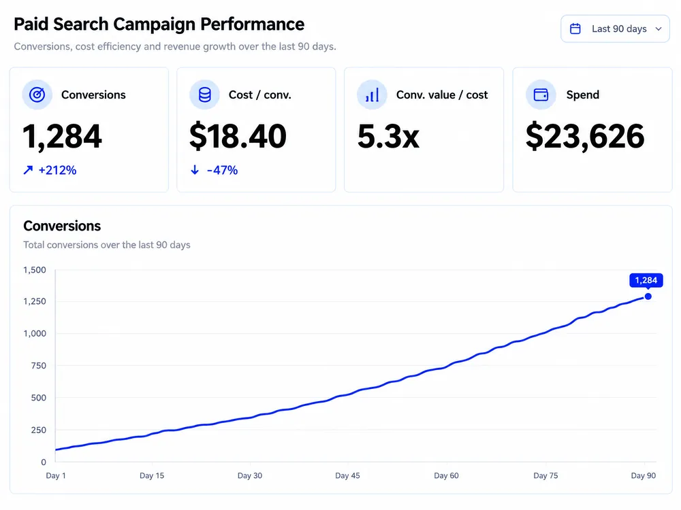681x510 pixels.
Task: Click the Day 60 x-axis label
Action: coord(446,476)
